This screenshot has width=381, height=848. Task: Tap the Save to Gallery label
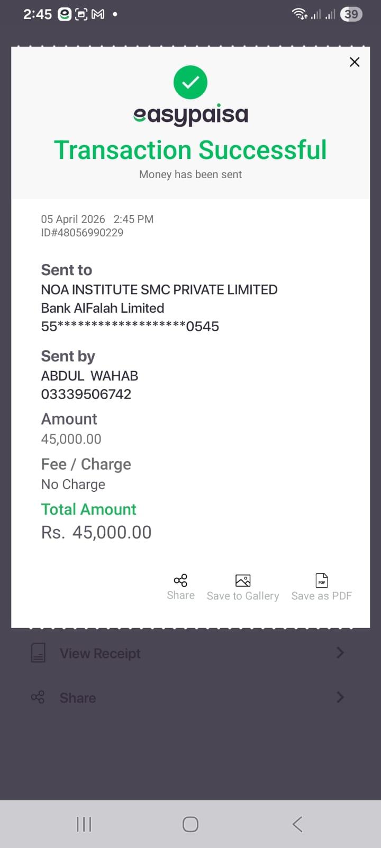pyautogui.click(x=243, y=596)
